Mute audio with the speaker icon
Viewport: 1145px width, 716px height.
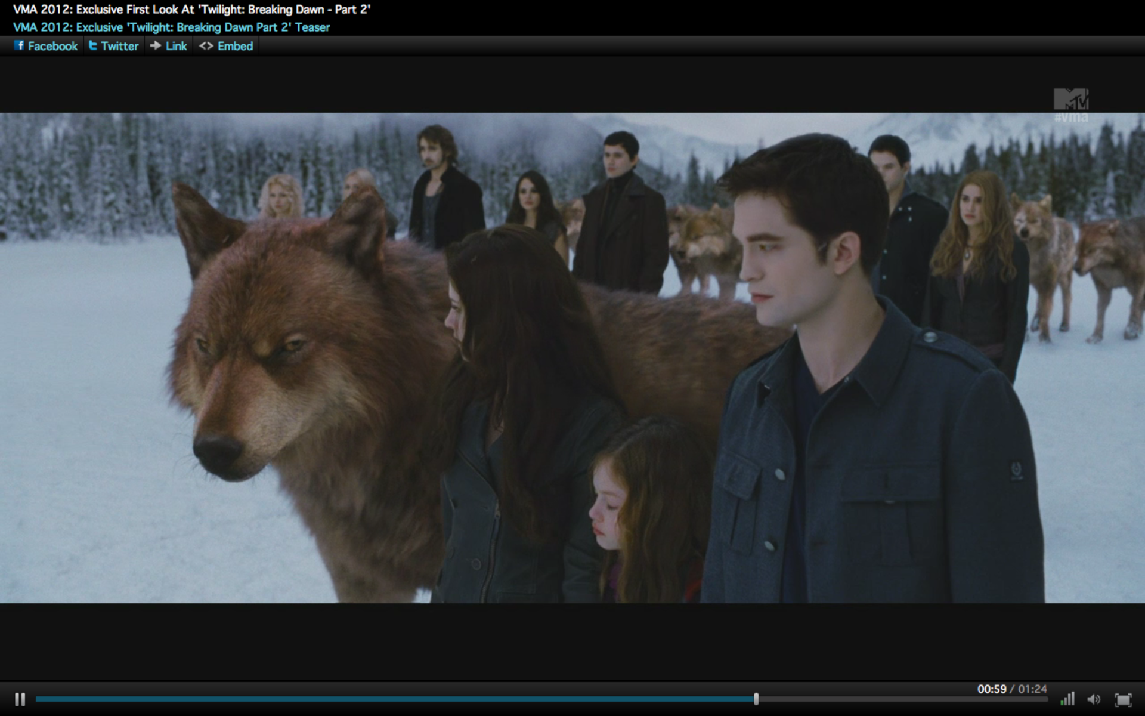[1094, 699]
